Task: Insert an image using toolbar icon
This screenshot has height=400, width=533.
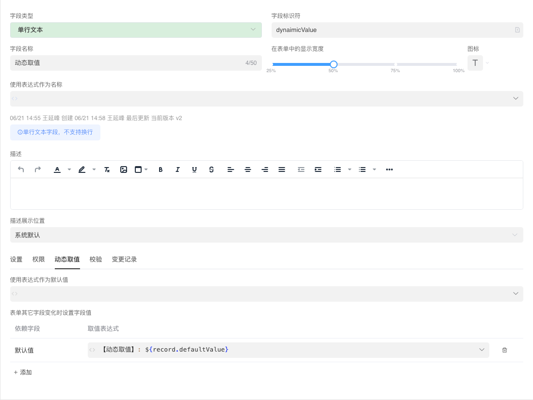Action: [124, 169]
